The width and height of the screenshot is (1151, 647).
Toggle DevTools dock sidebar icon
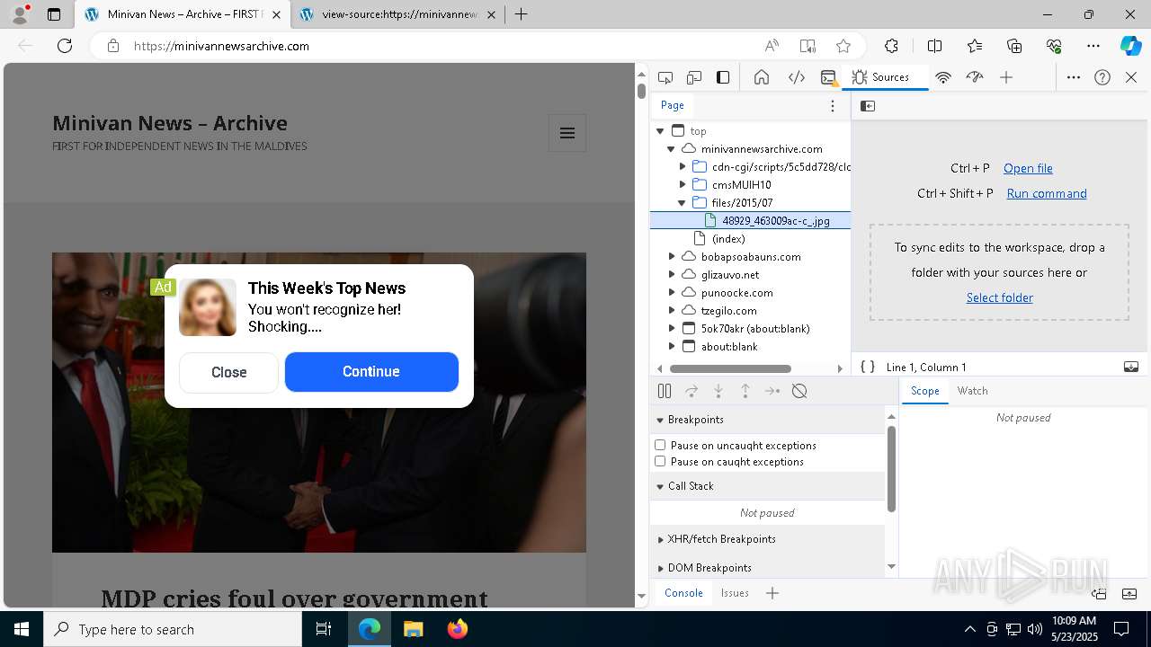723,77
